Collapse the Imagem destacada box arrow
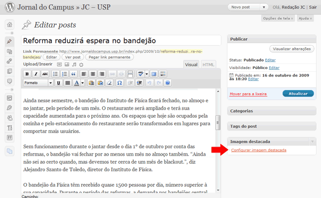The width and height of the screenshot is (321, 198). pos(312,141)
